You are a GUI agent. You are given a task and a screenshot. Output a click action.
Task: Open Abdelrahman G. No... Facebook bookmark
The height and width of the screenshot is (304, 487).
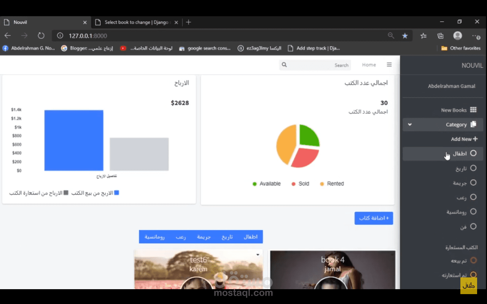(x=29, y=48)
